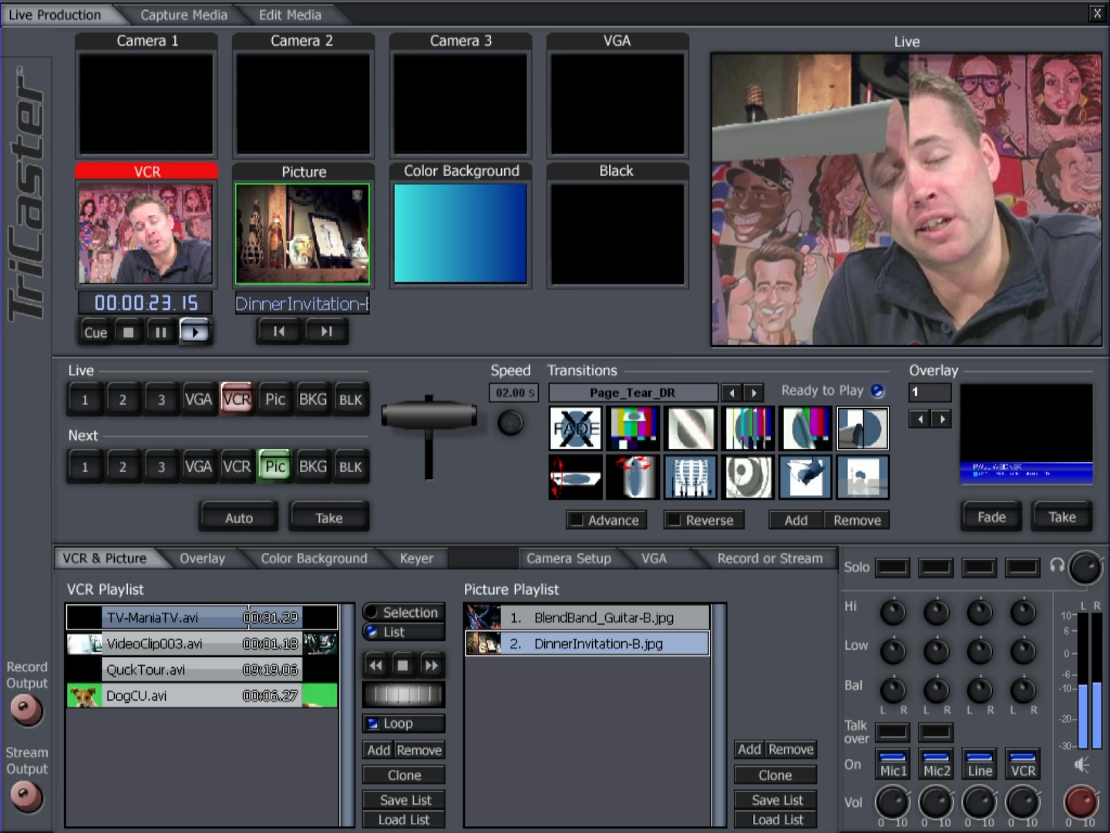Click the Overlay Take button
The width and height of the screenshot is (1110, 833).
[1061, 517]
